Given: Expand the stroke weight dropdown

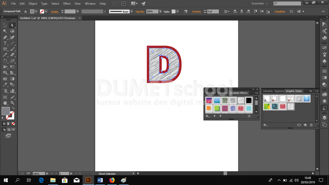Looking at the screenshot, I should 77,12.
